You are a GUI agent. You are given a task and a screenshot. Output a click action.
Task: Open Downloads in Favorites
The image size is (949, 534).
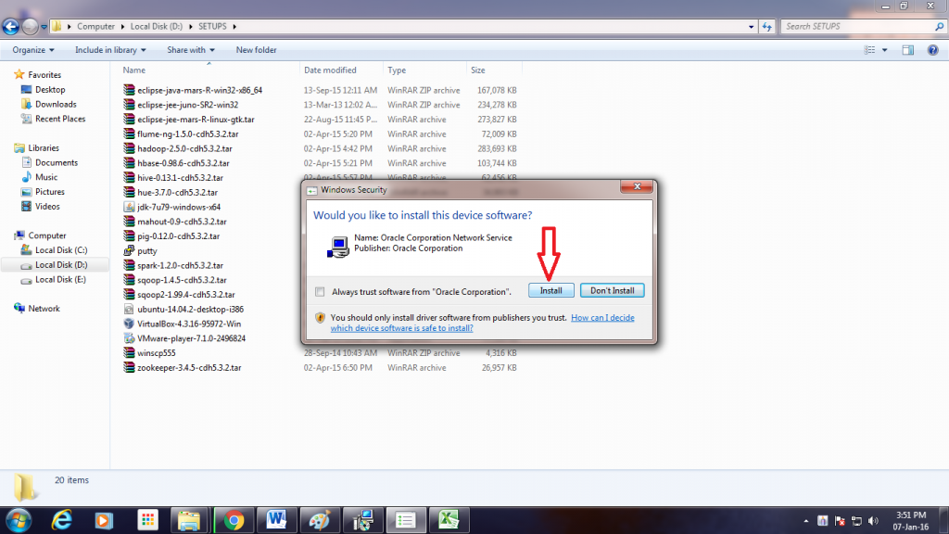(55, 104)
